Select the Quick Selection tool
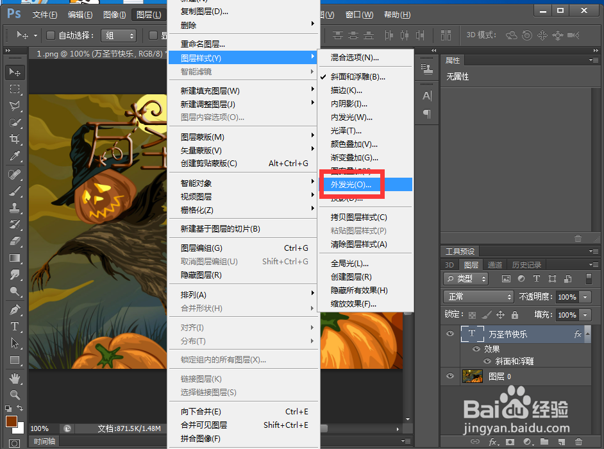 (15, 123)
